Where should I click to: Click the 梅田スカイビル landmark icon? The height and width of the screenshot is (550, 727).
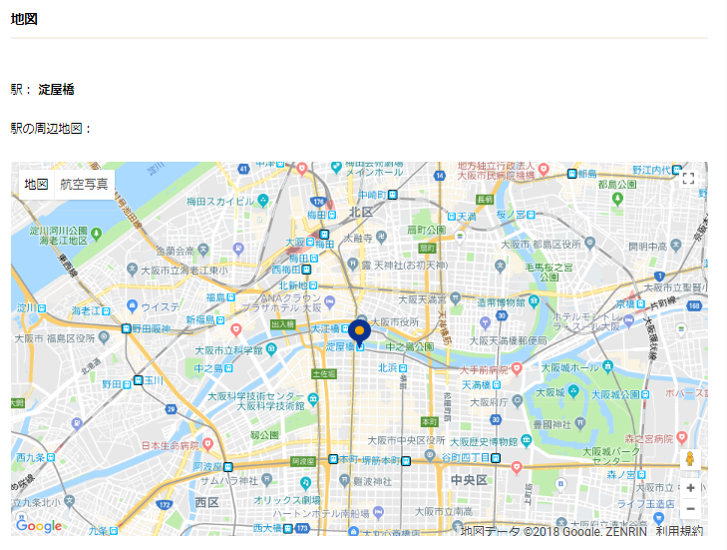[263, 200]
